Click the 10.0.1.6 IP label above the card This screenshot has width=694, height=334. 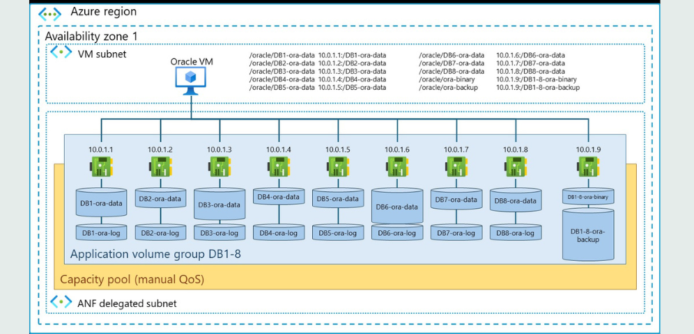[397, 150]
